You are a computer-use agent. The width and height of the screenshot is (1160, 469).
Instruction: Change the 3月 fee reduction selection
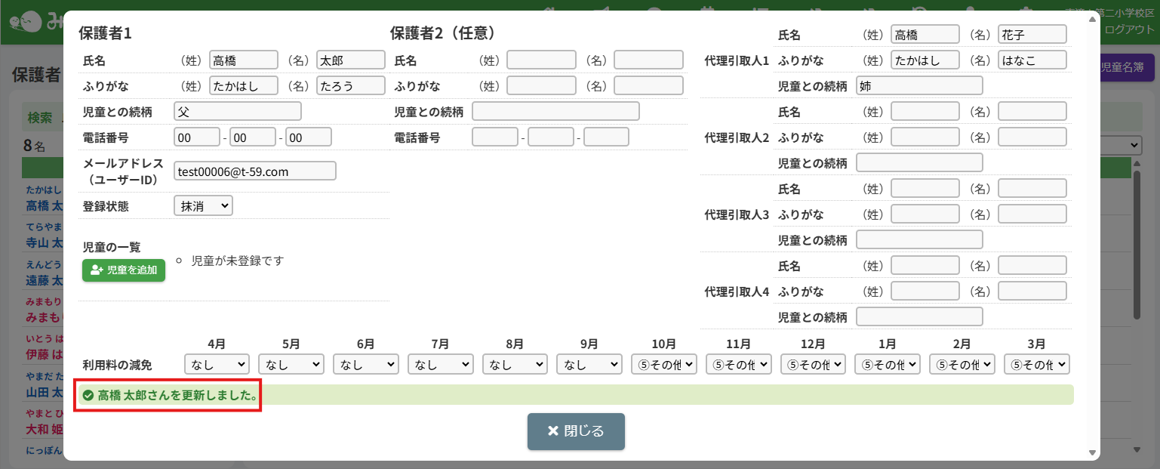(1037, 365)
